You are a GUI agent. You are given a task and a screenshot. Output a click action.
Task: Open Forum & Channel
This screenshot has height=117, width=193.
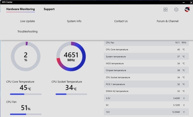coord(167,21)
